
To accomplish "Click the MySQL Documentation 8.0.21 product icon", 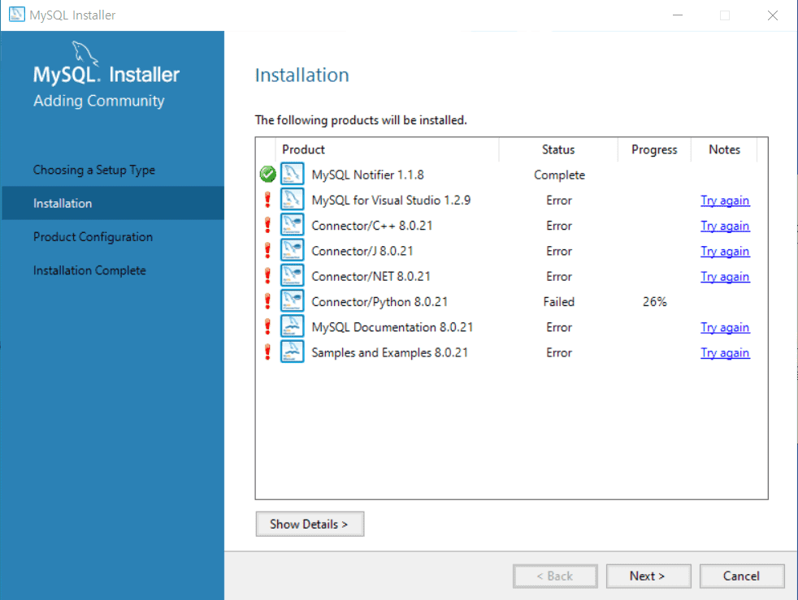I will tap(292, 326).
